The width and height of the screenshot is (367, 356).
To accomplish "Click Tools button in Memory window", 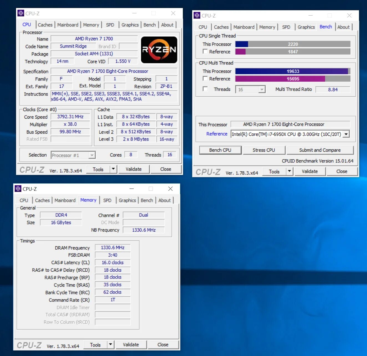I will 95,345.
